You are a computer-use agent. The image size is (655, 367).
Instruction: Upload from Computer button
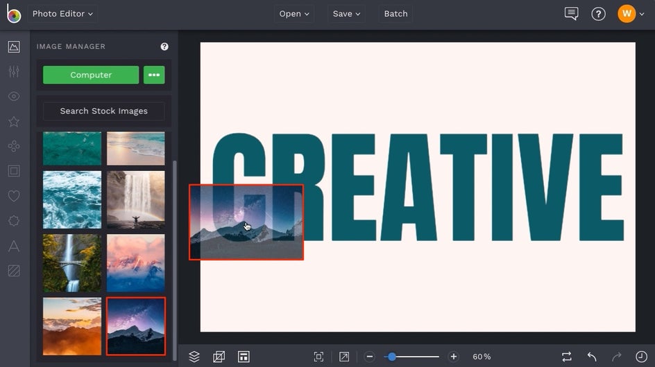click(x=91, y=75)
